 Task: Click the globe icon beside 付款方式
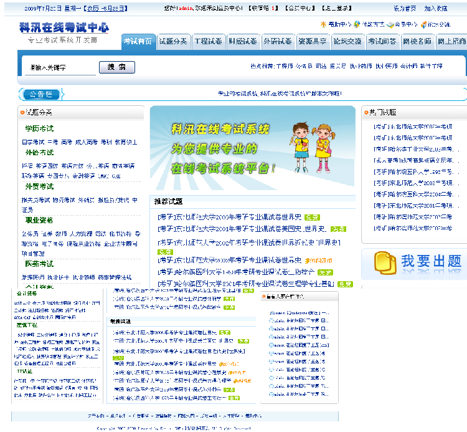(x=357, y=24)
